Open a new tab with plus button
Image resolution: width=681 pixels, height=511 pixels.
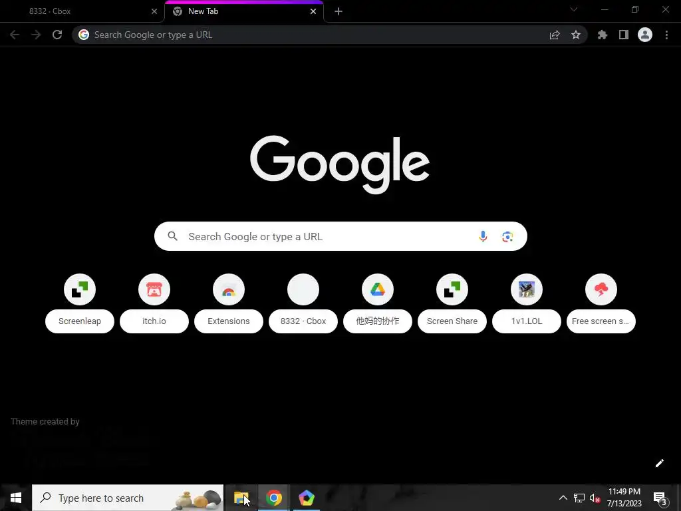[339, 12]
